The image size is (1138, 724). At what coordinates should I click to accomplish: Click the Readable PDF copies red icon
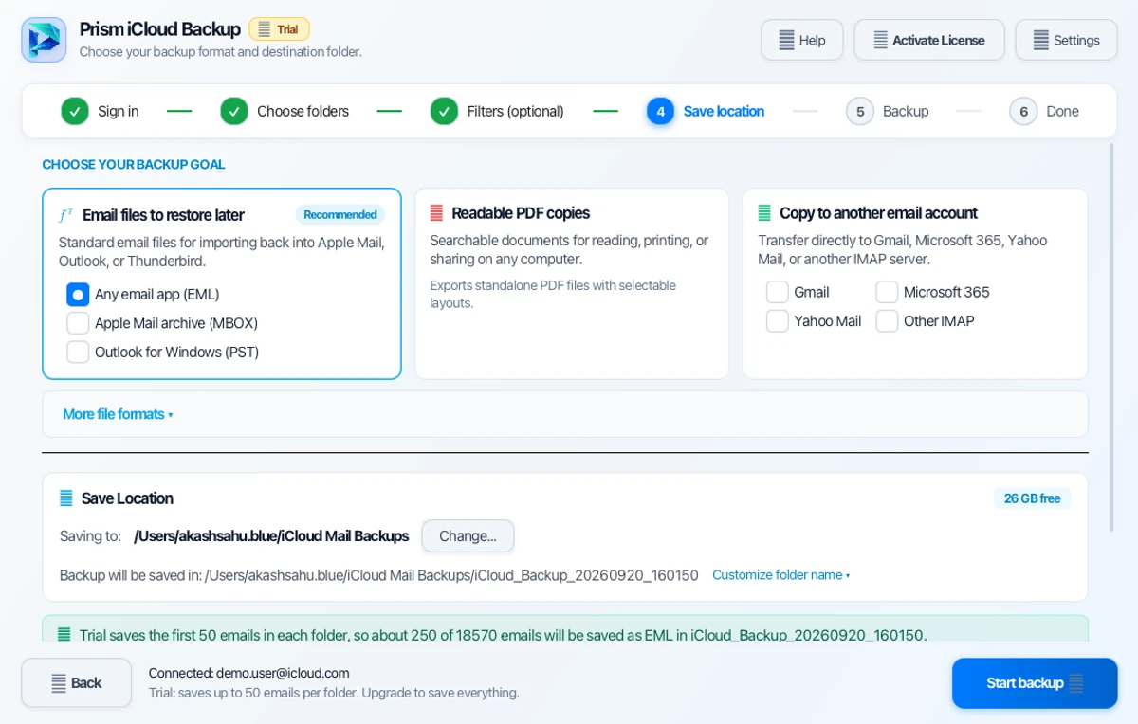pyautogui.click(x=437, y=213)
